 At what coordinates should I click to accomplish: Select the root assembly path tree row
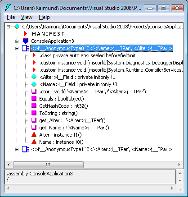coord(103,27)
